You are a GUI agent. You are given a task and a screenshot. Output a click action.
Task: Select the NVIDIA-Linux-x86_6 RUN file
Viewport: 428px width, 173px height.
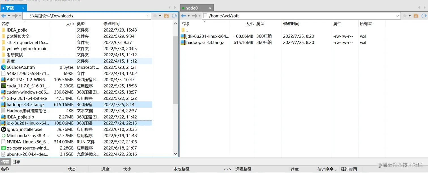click(27, 142)
